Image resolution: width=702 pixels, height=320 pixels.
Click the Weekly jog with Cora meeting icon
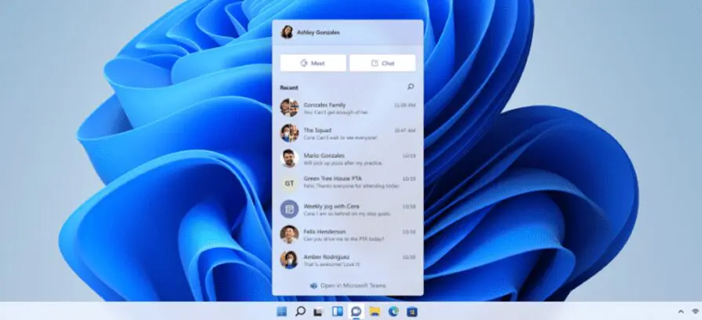click(x=289, y=209)
